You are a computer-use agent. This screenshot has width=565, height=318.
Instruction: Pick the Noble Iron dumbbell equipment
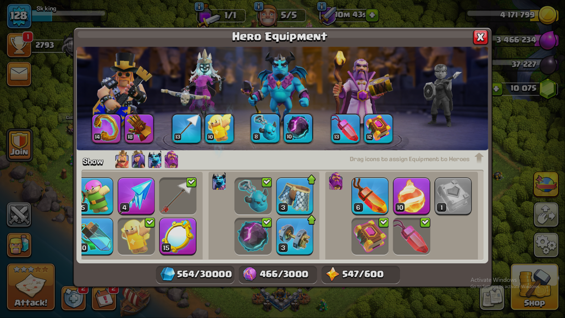click(x=295, y=236)
